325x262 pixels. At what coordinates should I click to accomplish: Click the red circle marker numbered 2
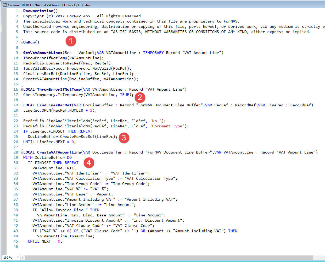[140, 97]
